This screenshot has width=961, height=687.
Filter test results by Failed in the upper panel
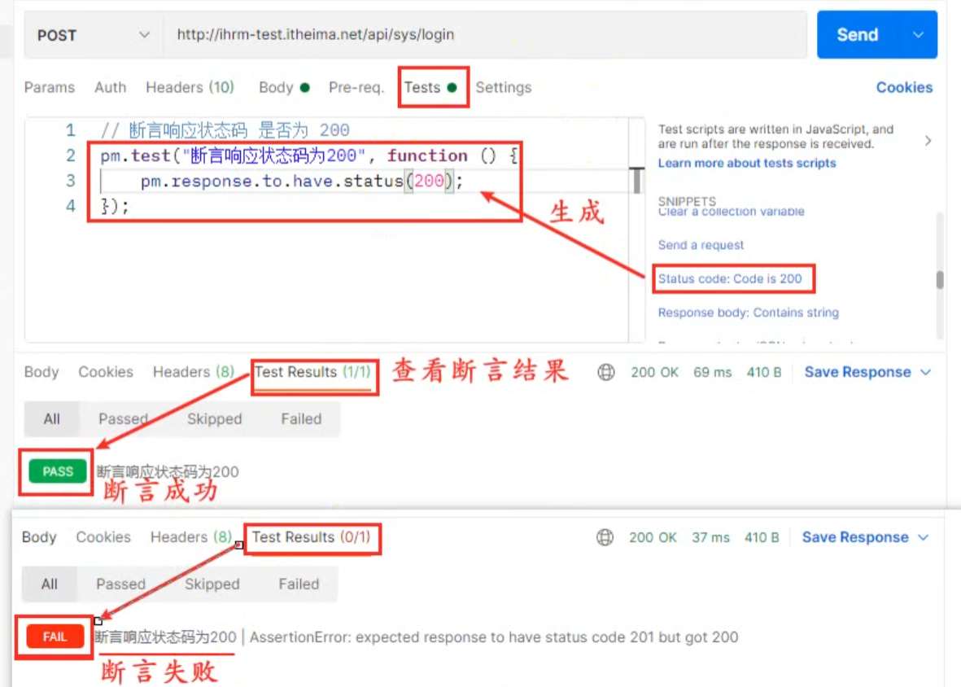pyautogui.click(x=301, y=419)
